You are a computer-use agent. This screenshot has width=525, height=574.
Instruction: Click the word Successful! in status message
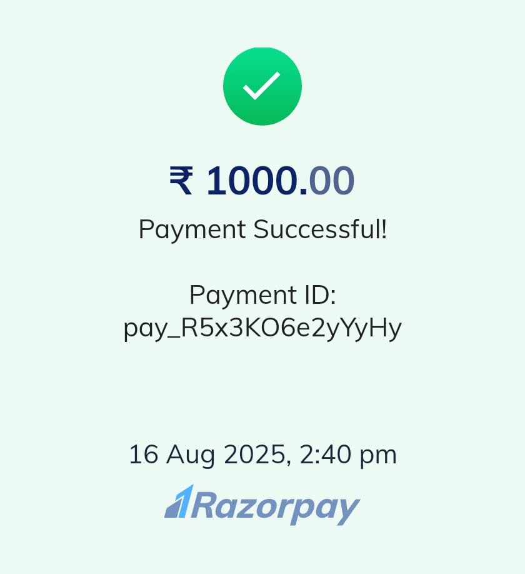pos(320,229)
